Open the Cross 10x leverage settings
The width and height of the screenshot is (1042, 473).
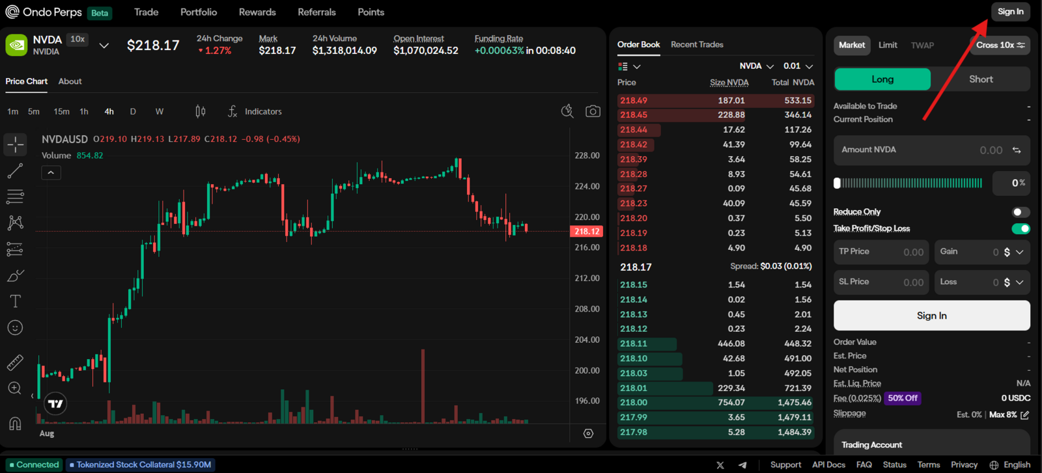[1000, 45]
